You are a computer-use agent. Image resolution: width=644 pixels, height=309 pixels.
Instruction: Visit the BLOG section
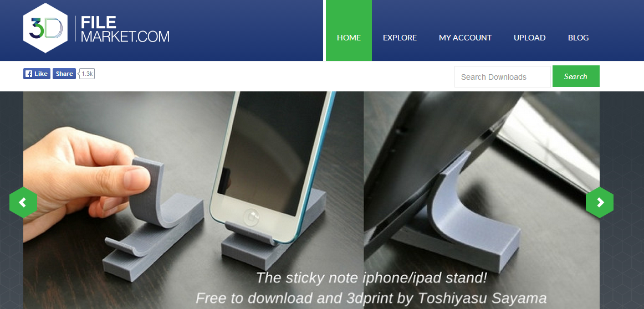click(x=578, y=38)
